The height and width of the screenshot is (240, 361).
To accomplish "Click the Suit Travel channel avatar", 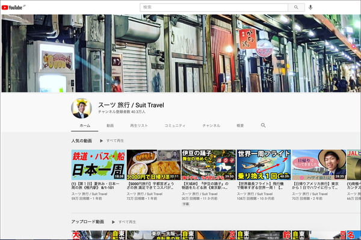I will click(x=81, y=108).
